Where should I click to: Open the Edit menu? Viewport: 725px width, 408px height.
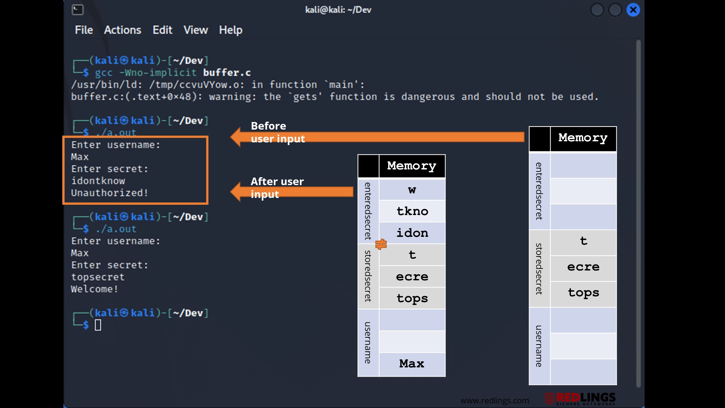click(162, 30)
